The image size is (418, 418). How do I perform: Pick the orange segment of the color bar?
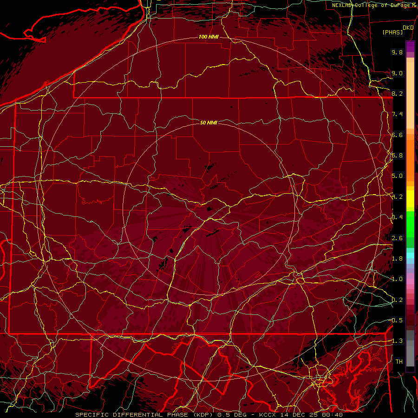(x=410, y=161)
